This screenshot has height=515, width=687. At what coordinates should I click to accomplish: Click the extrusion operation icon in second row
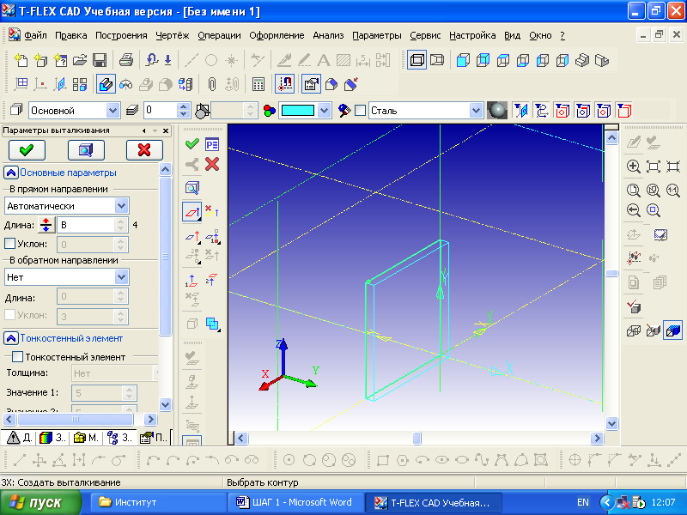point(106,84)
